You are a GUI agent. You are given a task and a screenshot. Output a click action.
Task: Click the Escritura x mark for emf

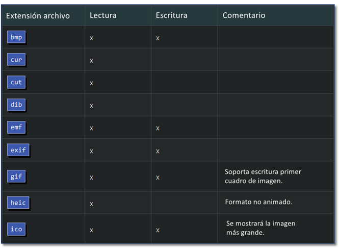click(158, 128)
